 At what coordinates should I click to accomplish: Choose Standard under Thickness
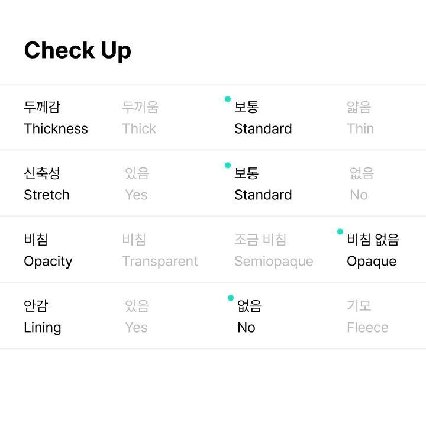coord(263,118)
